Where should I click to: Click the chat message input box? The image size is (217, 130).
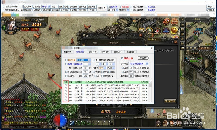click(25, 126)
